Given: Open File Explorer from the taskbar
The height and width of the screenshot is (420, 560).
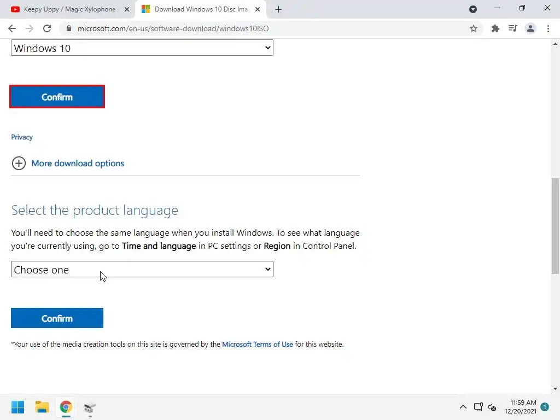Looking at the screenshot, I should (x=42, y=407).
